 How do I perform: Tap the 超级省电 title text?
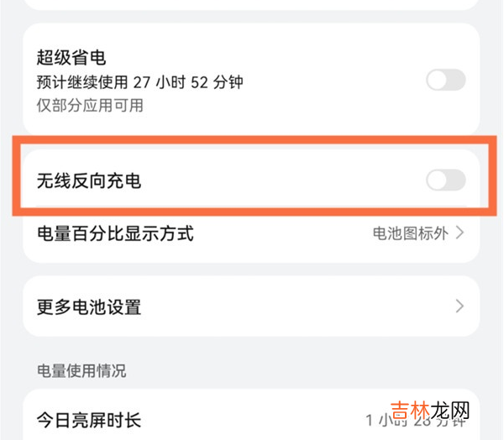coord(71,58)
